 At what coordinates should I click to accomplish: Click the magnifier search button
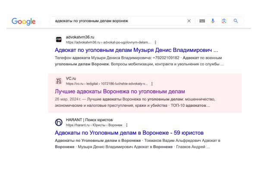(x=236, y=21)
